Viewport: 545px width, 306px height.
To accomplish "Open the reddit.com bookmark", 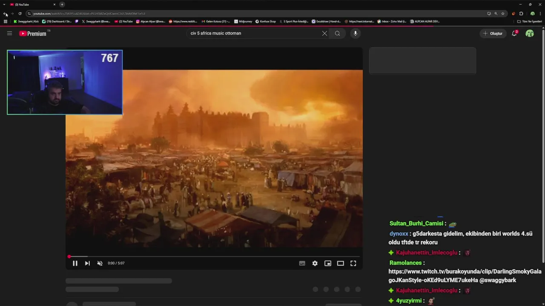I will (183, 21).
